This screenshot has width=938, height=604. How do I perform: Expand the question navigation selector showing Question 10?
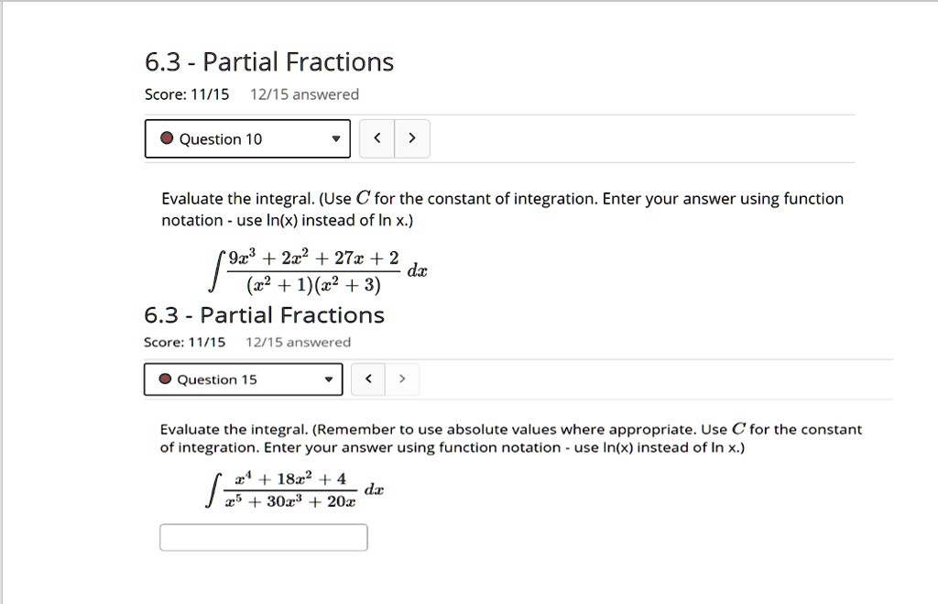click(247, 138)
